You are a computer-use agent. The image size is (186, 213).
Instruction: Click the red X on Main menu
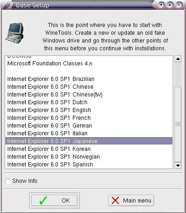click(115, 200)
